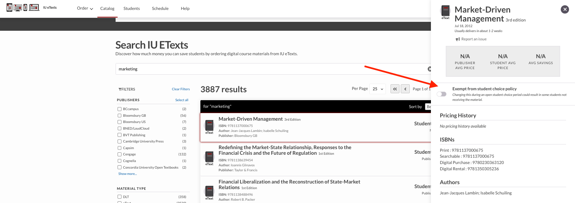Open the Students menu item

point(131,8)
